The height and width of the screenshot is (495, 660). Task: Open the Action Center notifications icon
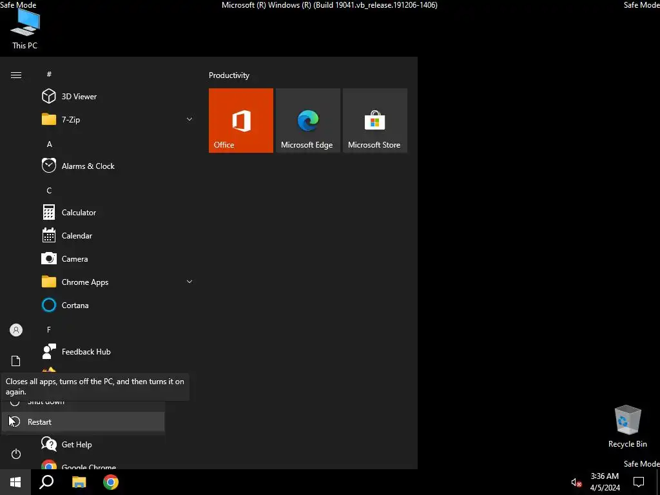(x=639, y=482)
